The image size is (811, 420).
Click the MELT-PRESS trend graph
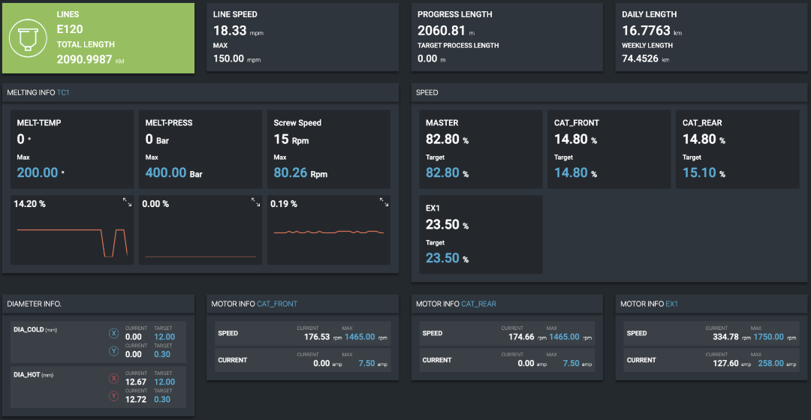200,256
